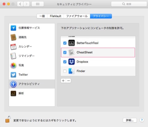Click the Twitter bird icon
148x127 pixels.
click(x=13, y=75)
